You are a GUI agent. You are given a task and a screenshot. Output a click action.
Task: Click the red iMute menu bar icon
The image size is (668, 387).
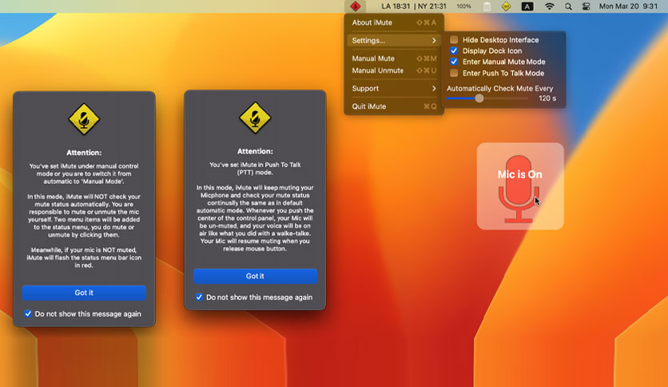pos(356,6)
